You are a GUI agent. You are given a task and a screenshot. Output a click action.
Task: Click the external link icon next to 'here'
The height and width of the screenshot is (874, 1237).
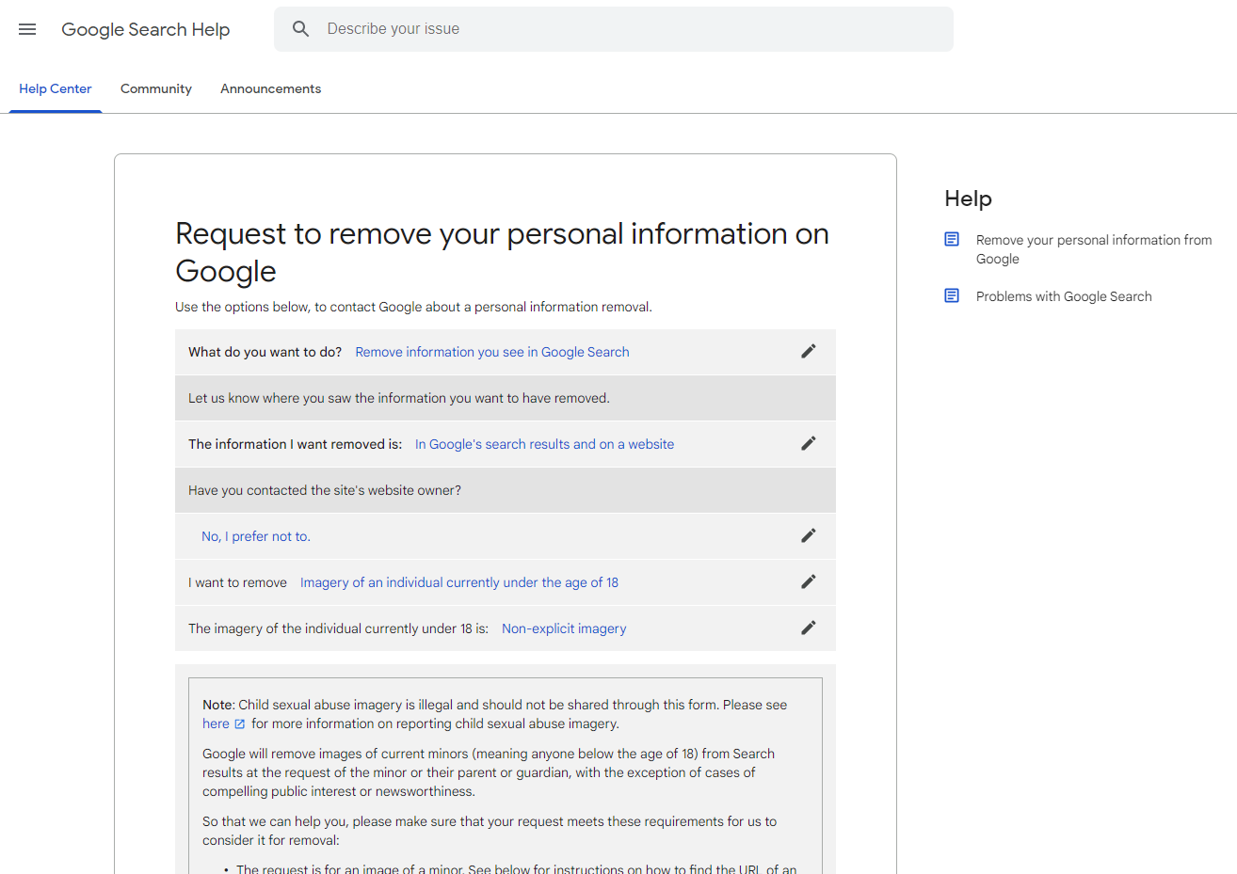pos(239,724)
